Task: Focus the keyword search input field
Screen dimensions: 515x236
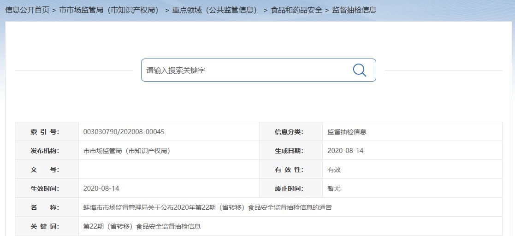Action: click(244, 71)
